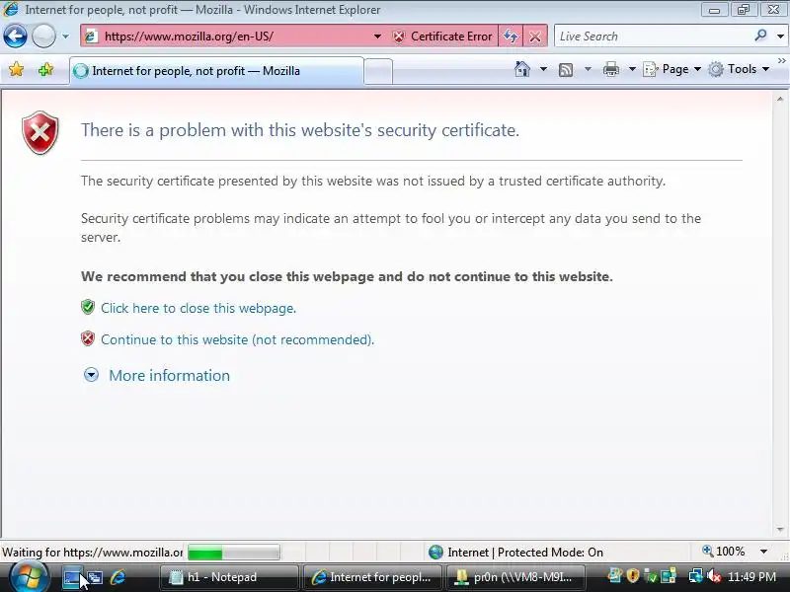Click the address bar URL field
790x592 pixels.
pyautogui.click(x=234, y=37)
